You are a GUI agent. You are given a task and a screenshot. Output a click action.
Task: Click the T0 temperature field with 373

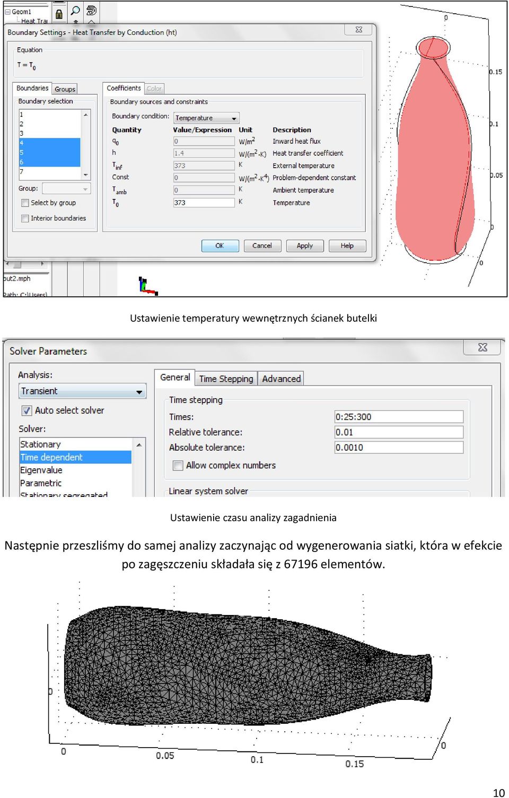coord(204,203)
